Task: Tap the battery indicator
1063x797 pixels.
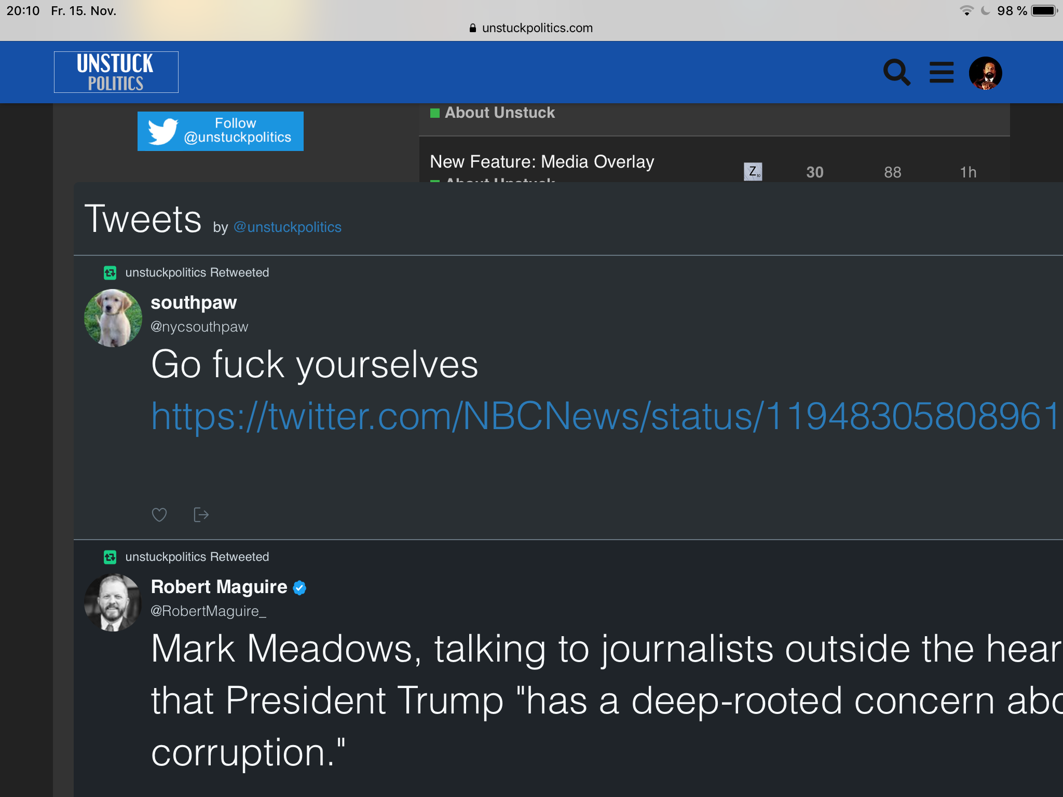Action: click(1044, 11)
